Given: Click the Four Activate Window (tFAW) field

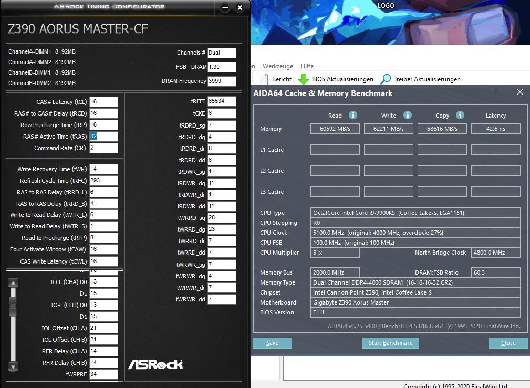Looking at the screenshot, I should pyautogui.click(x=103, y=249).
